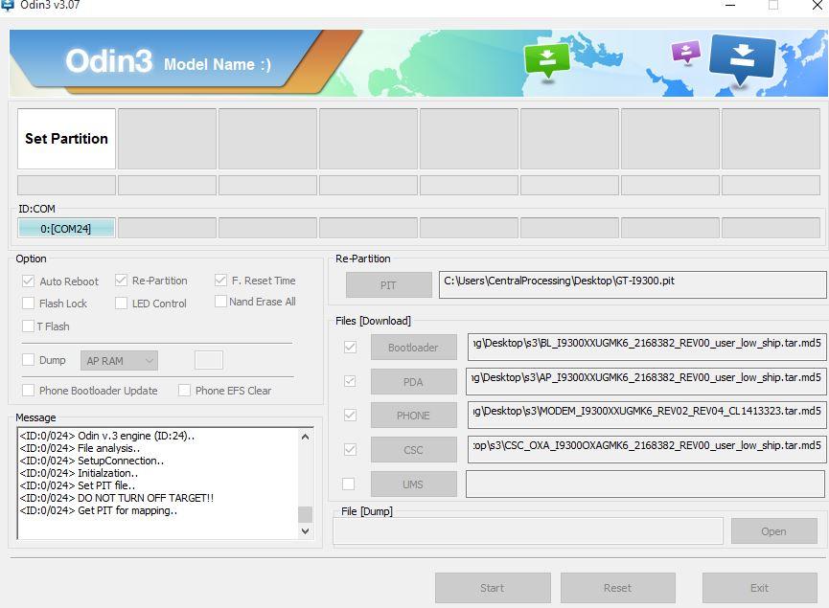Screen dimensions: 829x608
Task: Uncheck the Bootloader file checkbox
Action: pos(350,347)
